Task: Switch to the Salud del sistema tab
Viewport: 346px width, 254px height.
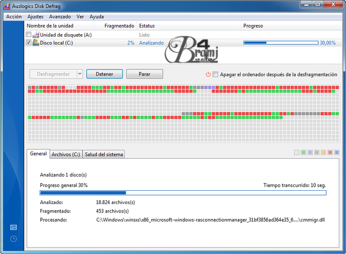Action: pos(104,154)
